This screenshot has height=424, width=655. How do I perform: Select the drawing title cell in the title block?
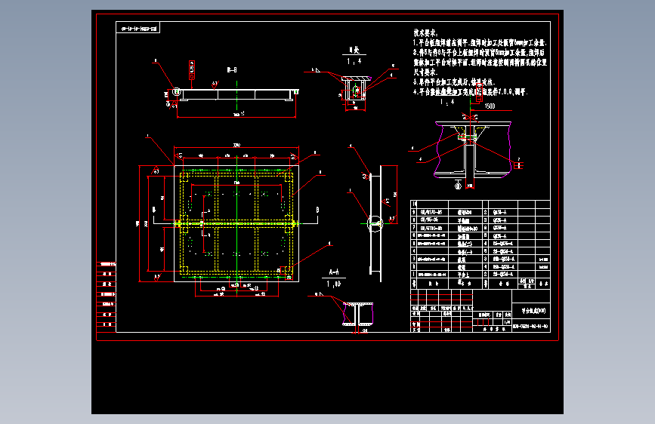[x=531, y=311]
